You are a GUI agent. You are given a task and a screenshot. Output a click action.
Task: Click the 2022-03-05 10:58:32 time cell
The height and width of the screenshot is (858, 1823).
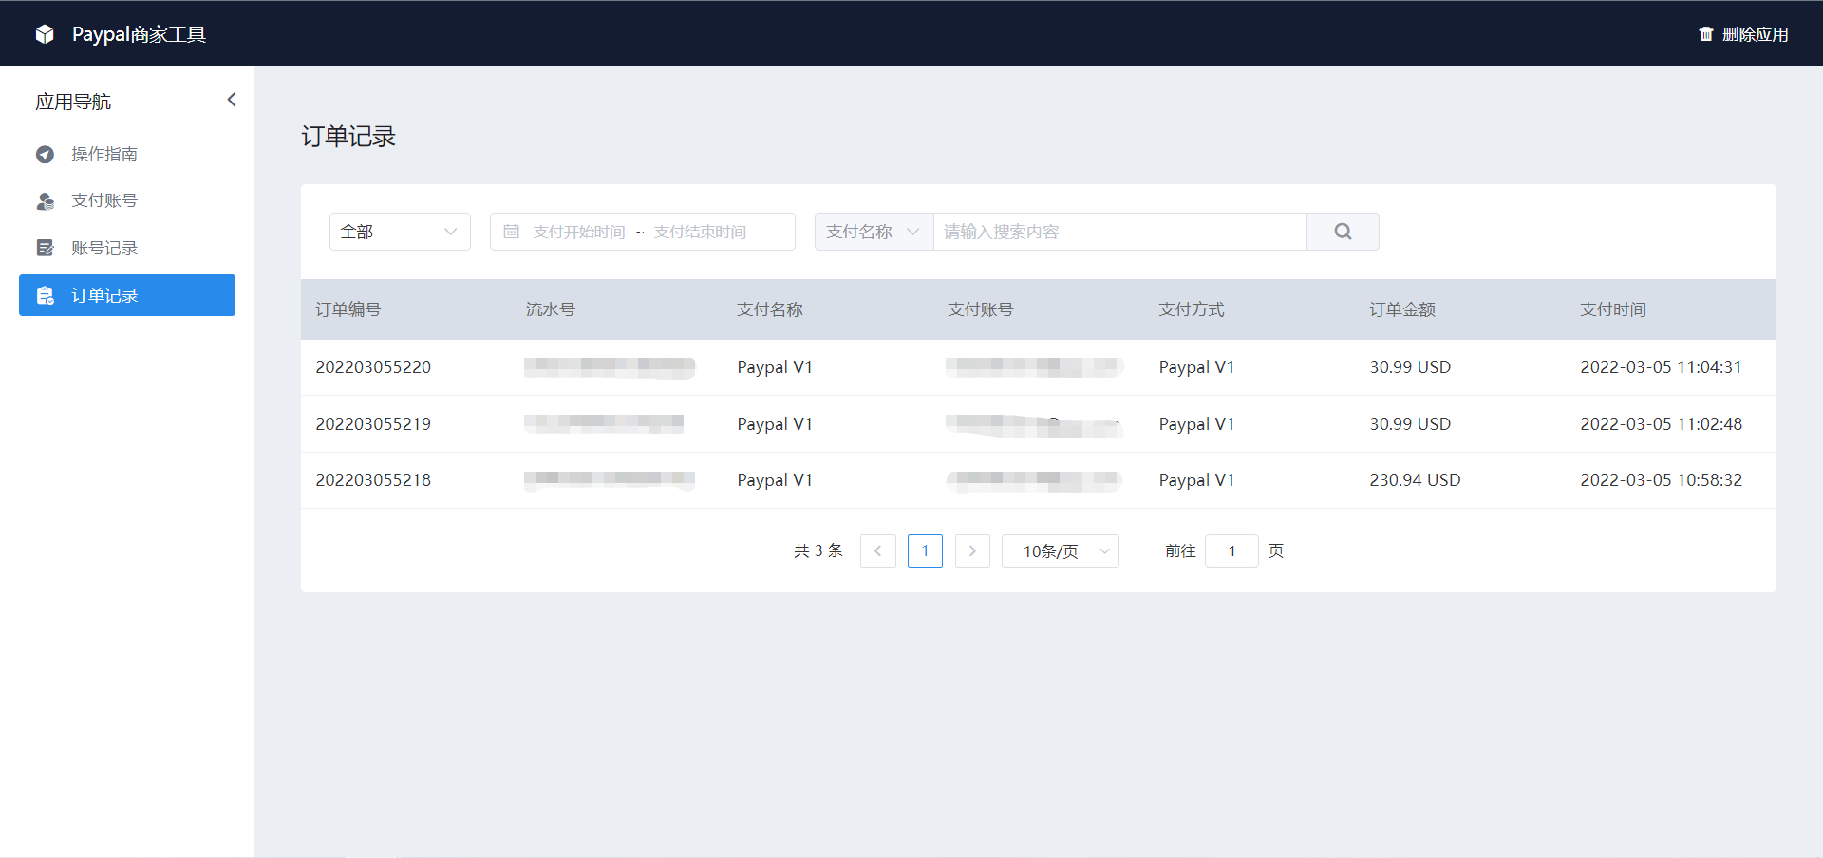[1661, 480]
